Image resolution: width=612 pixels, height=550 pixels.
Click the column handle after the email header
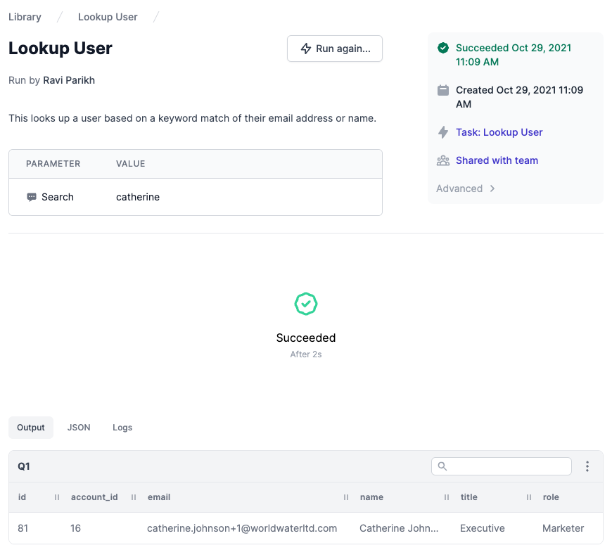click(x=346, y=497)
